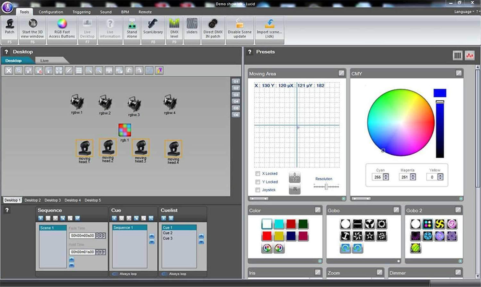Image resolution: width=481 pixels, height=287 pixels.
Task: Enable the X Locked checkbox
Action: pos(258,173)
